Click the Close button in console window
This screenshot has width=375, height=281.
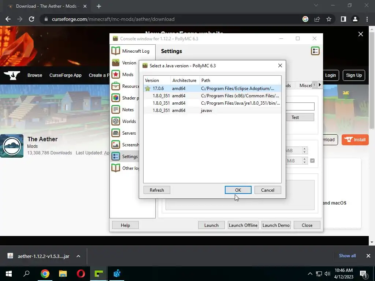307,225
